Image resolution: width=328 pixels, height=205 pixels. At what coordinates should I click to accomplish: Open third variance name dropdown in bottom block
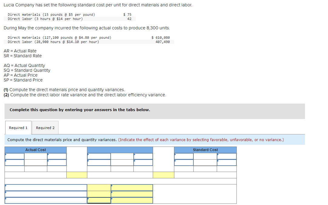[x=46, y=200]
